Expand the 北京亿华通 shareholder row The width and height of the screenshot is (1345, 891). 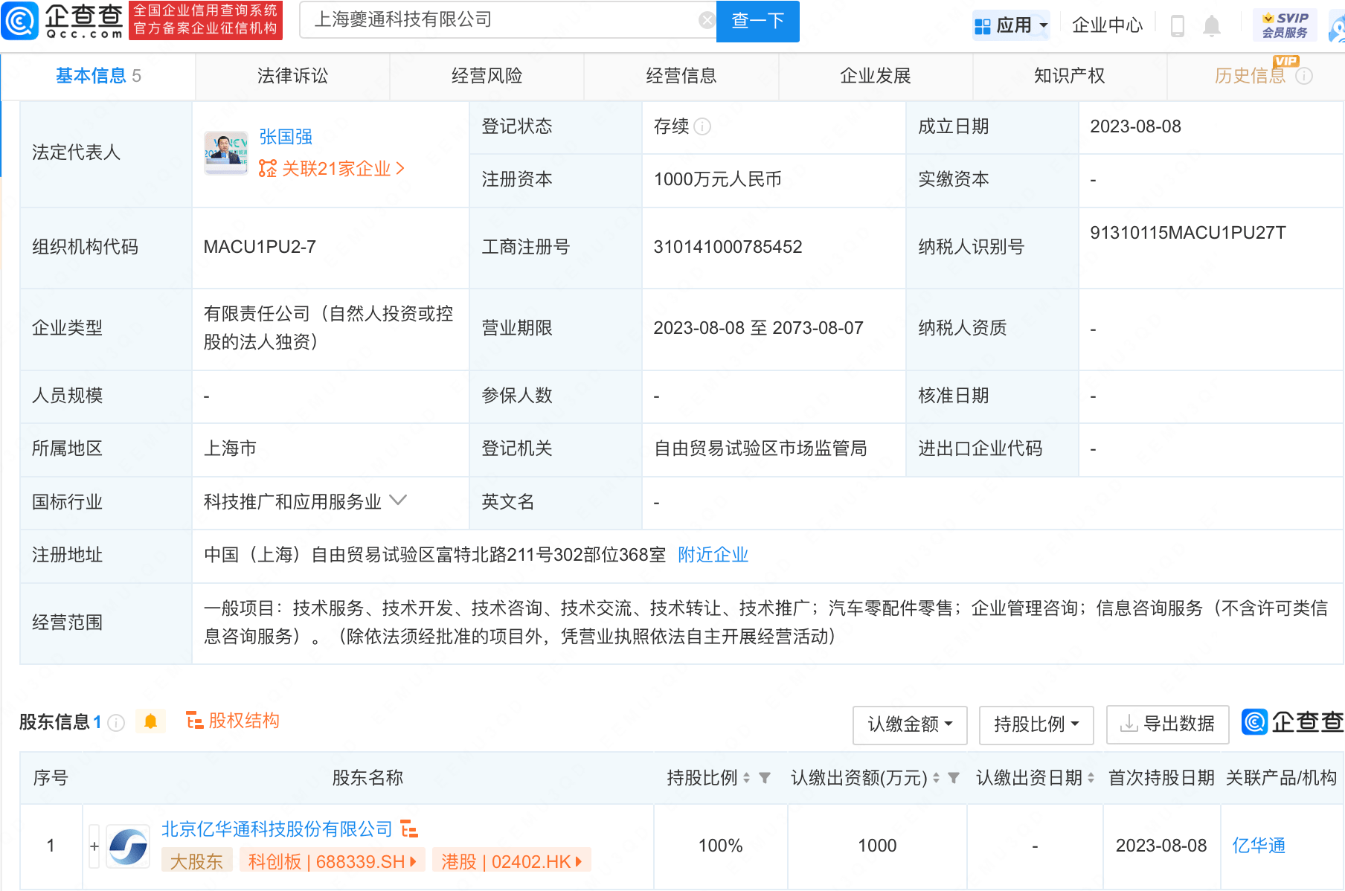coord(94,846)
